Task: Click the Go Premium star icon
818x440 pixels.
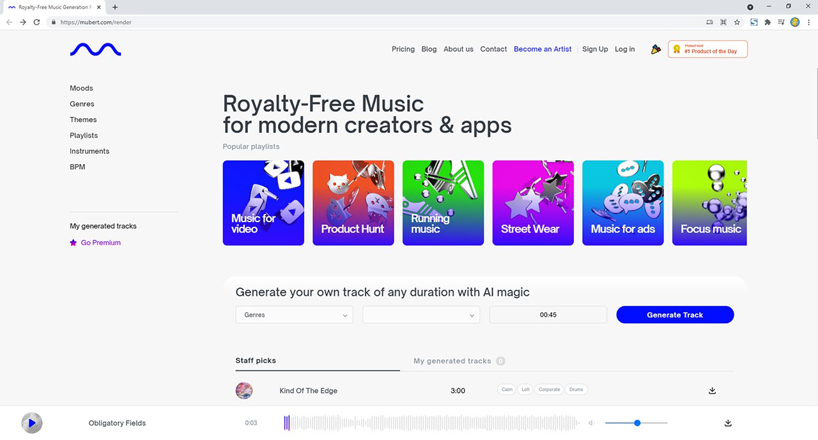Action: (x=73, y=243)
